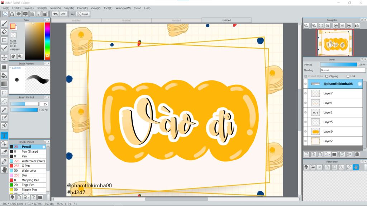The width and height of the screenshot is (367, 206).
Task: Switch to the last Untitled tab
Action: 227,20
